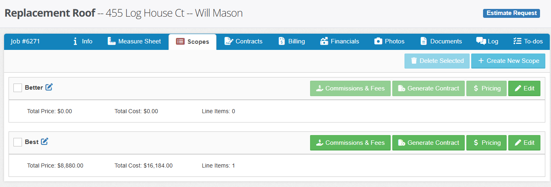Click the speech bubble Log icon
The height and width of the screenshot is (187, 551).
tap(481, 41)
